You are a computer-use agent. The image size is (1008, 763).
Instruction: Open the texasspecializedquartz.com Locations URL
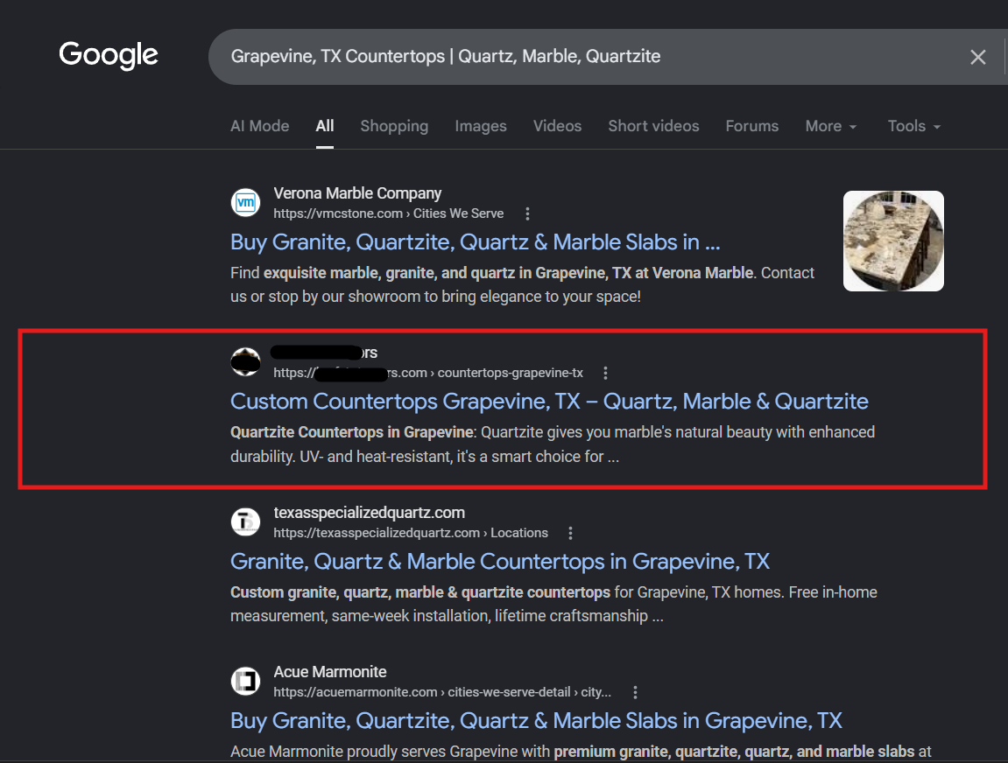tap(411, 532)
